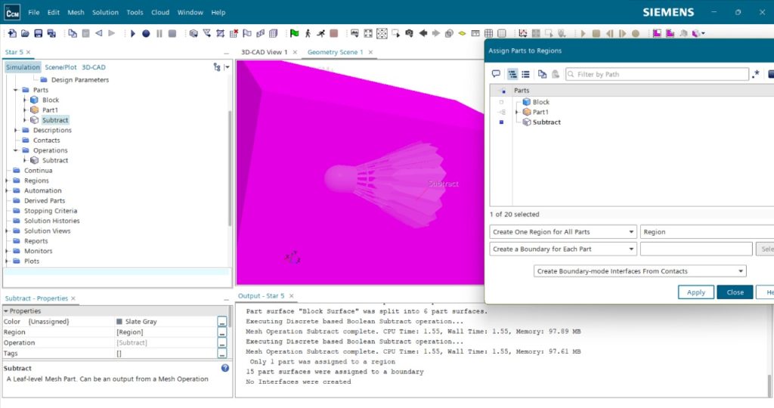Click the Run simulation running-man icon

[x=320, y=33]
